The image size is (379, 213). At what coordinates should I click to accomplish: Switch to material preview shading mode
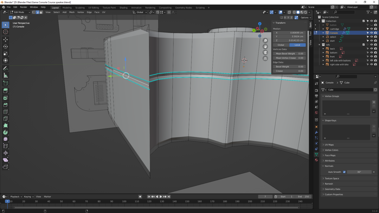click(x=302, y=12)
